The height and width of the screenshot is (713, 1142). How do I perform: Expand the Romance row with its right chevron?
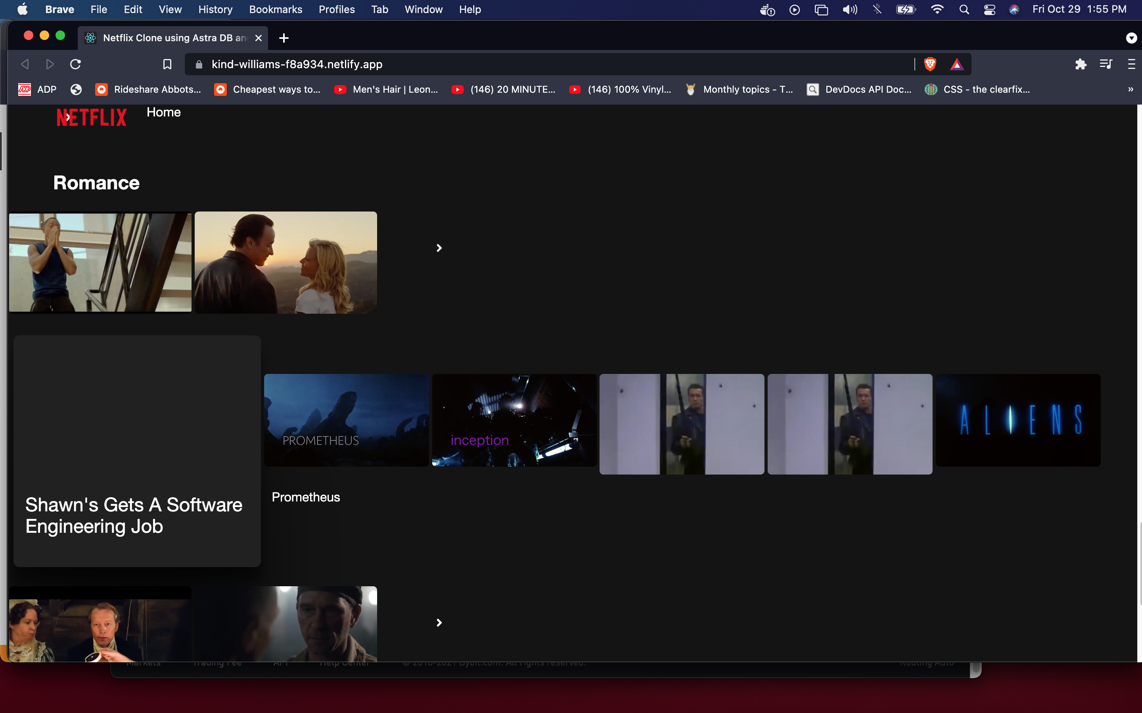click(x=439, y=247)
